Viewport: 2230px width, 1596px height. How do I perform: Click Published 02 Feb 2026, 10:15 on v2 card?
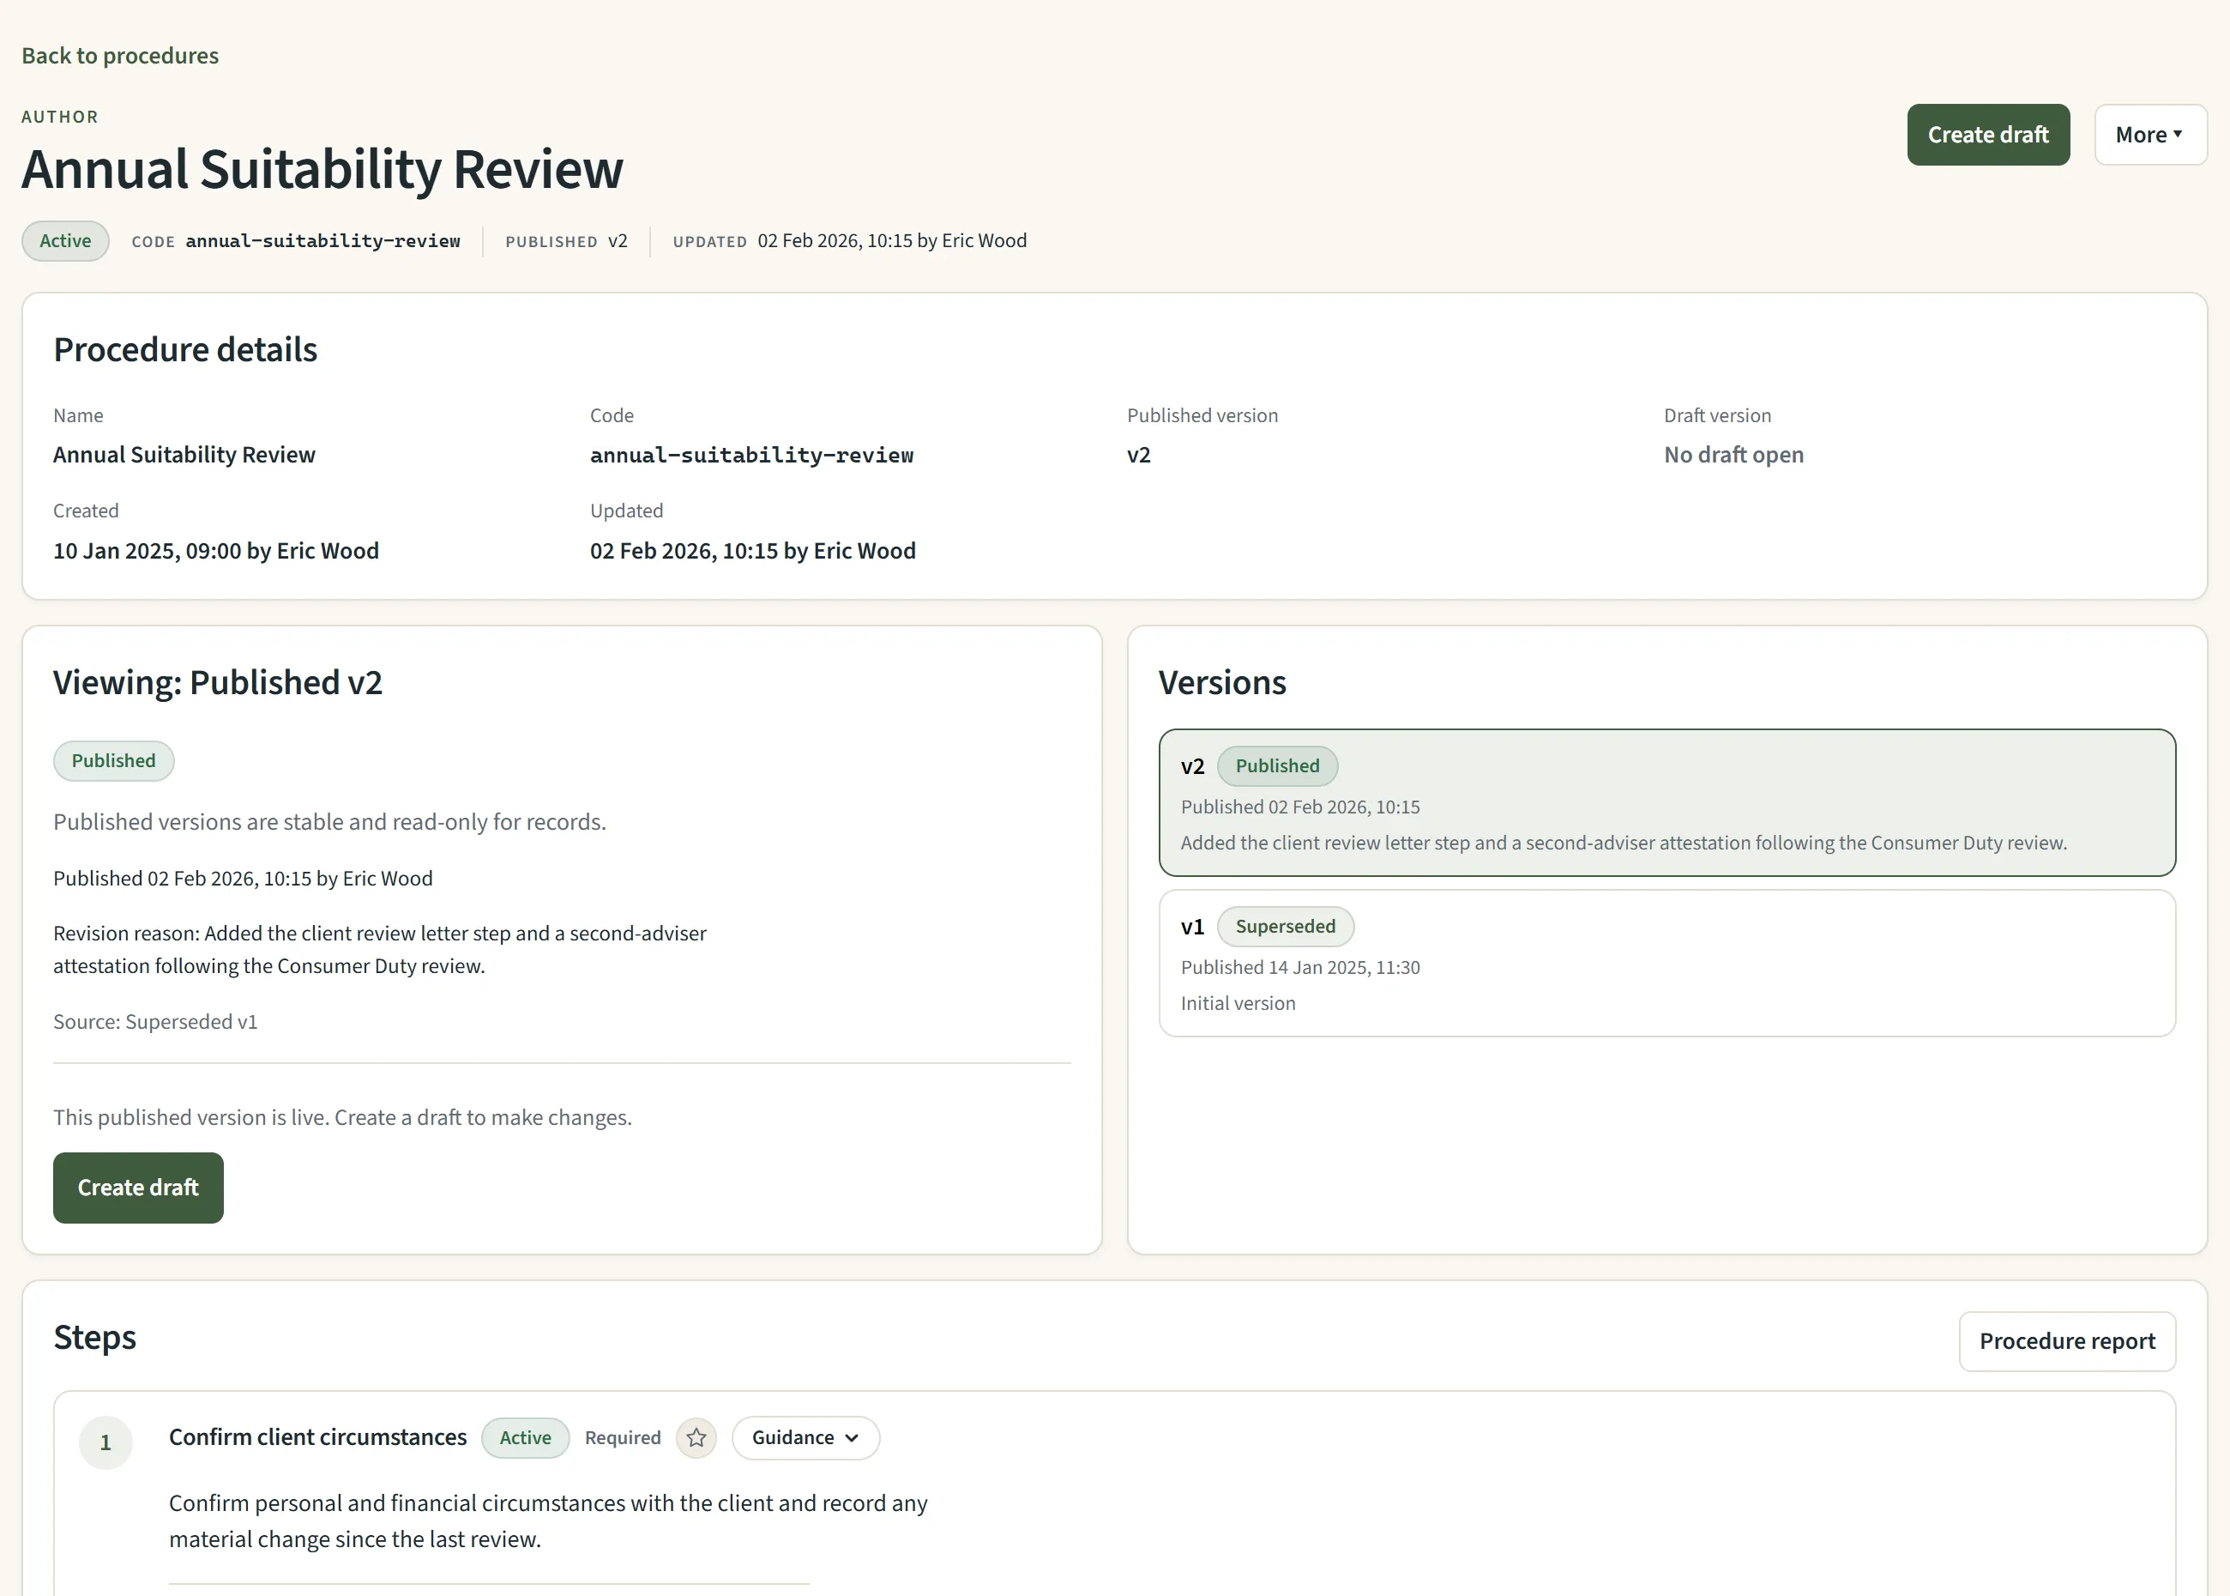click(x=1299, y=807)
